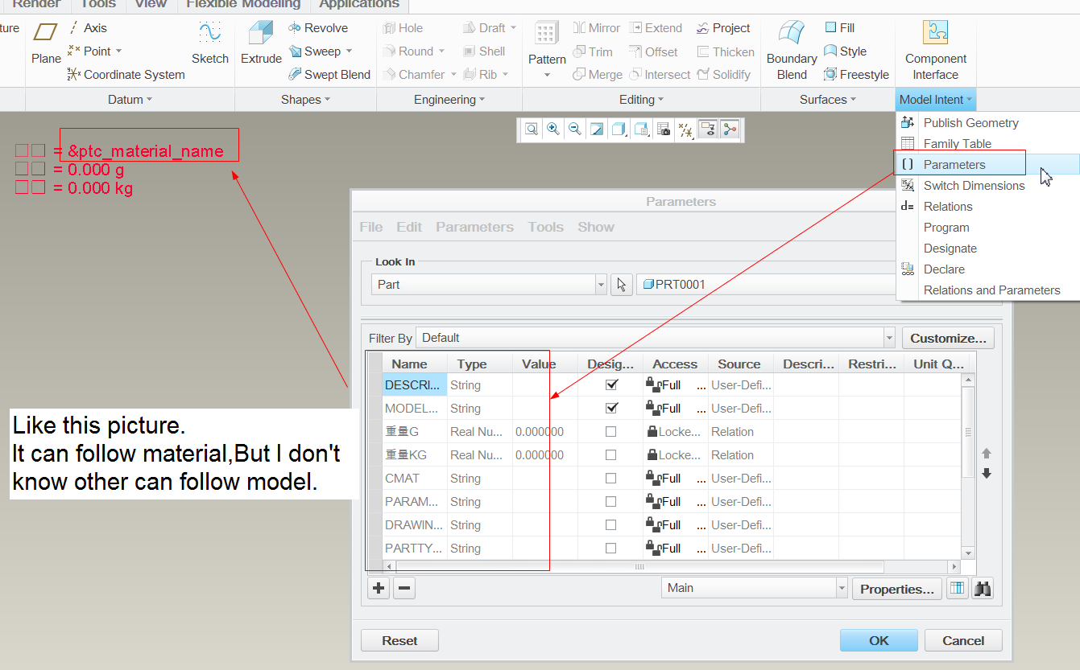Click the Extrude tool
1080x670 pixels.
coord(261,43)
